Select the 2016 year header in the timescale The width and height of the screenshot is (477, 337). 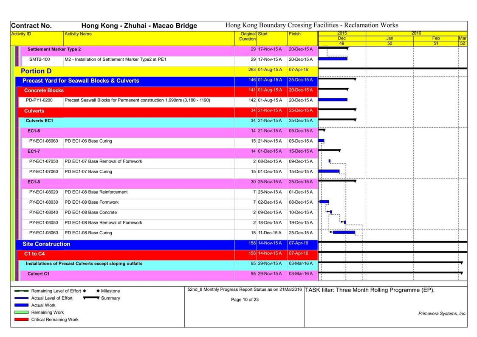[x=416, y=33]
